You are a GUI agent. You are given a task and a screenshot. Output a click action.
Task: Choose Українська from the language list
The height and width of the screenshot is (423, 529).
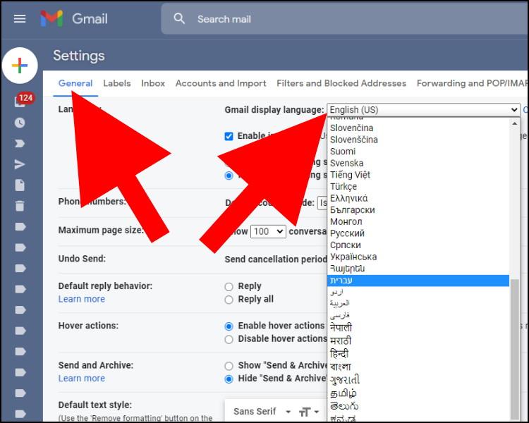[x=418, y=257]
